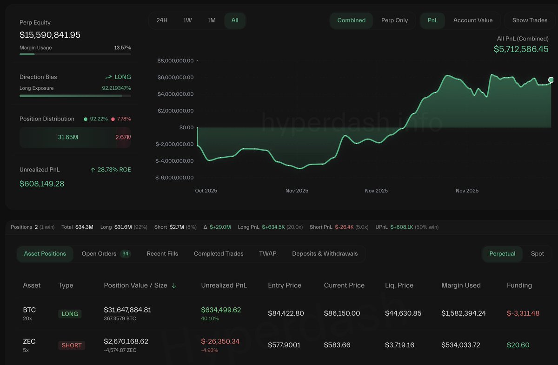Select the Perpetual market toggle
Image resolution: width=558 pixels, height=365 pixels.
coord(502,254)
